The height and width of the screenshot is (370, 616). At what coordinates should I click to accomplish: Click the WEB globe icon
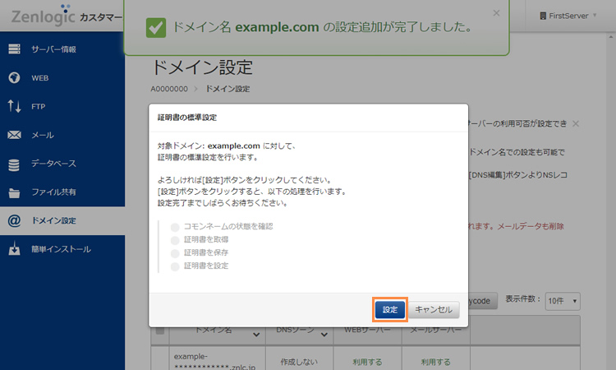[x=14, y=78]
